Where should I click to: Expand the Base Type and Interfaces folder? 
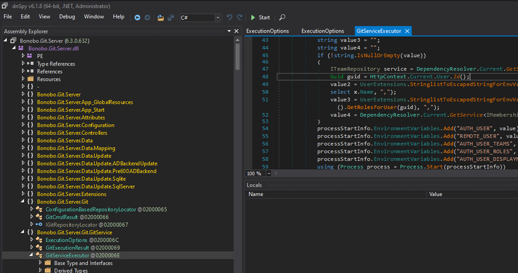click(x=40, y=263)
